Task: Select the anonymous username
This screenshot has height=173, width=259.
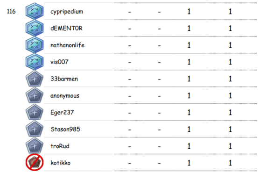Action: coord(65,96)
